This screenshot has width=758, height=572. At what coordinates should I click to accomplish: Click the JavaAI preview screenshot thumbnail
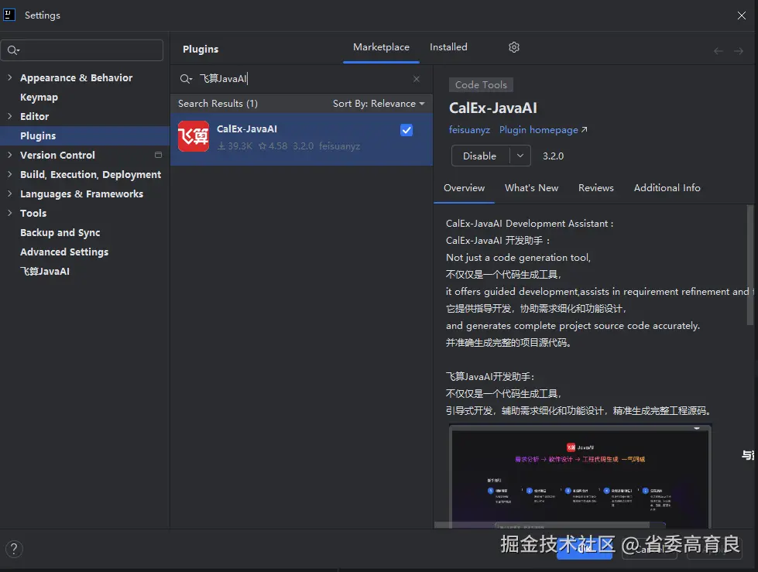(x=580, y=476)
